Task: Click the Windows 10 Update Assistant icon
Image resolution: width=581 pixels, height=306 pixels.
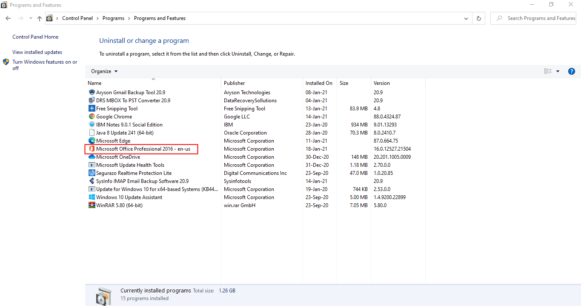Action: coord(92,197)
